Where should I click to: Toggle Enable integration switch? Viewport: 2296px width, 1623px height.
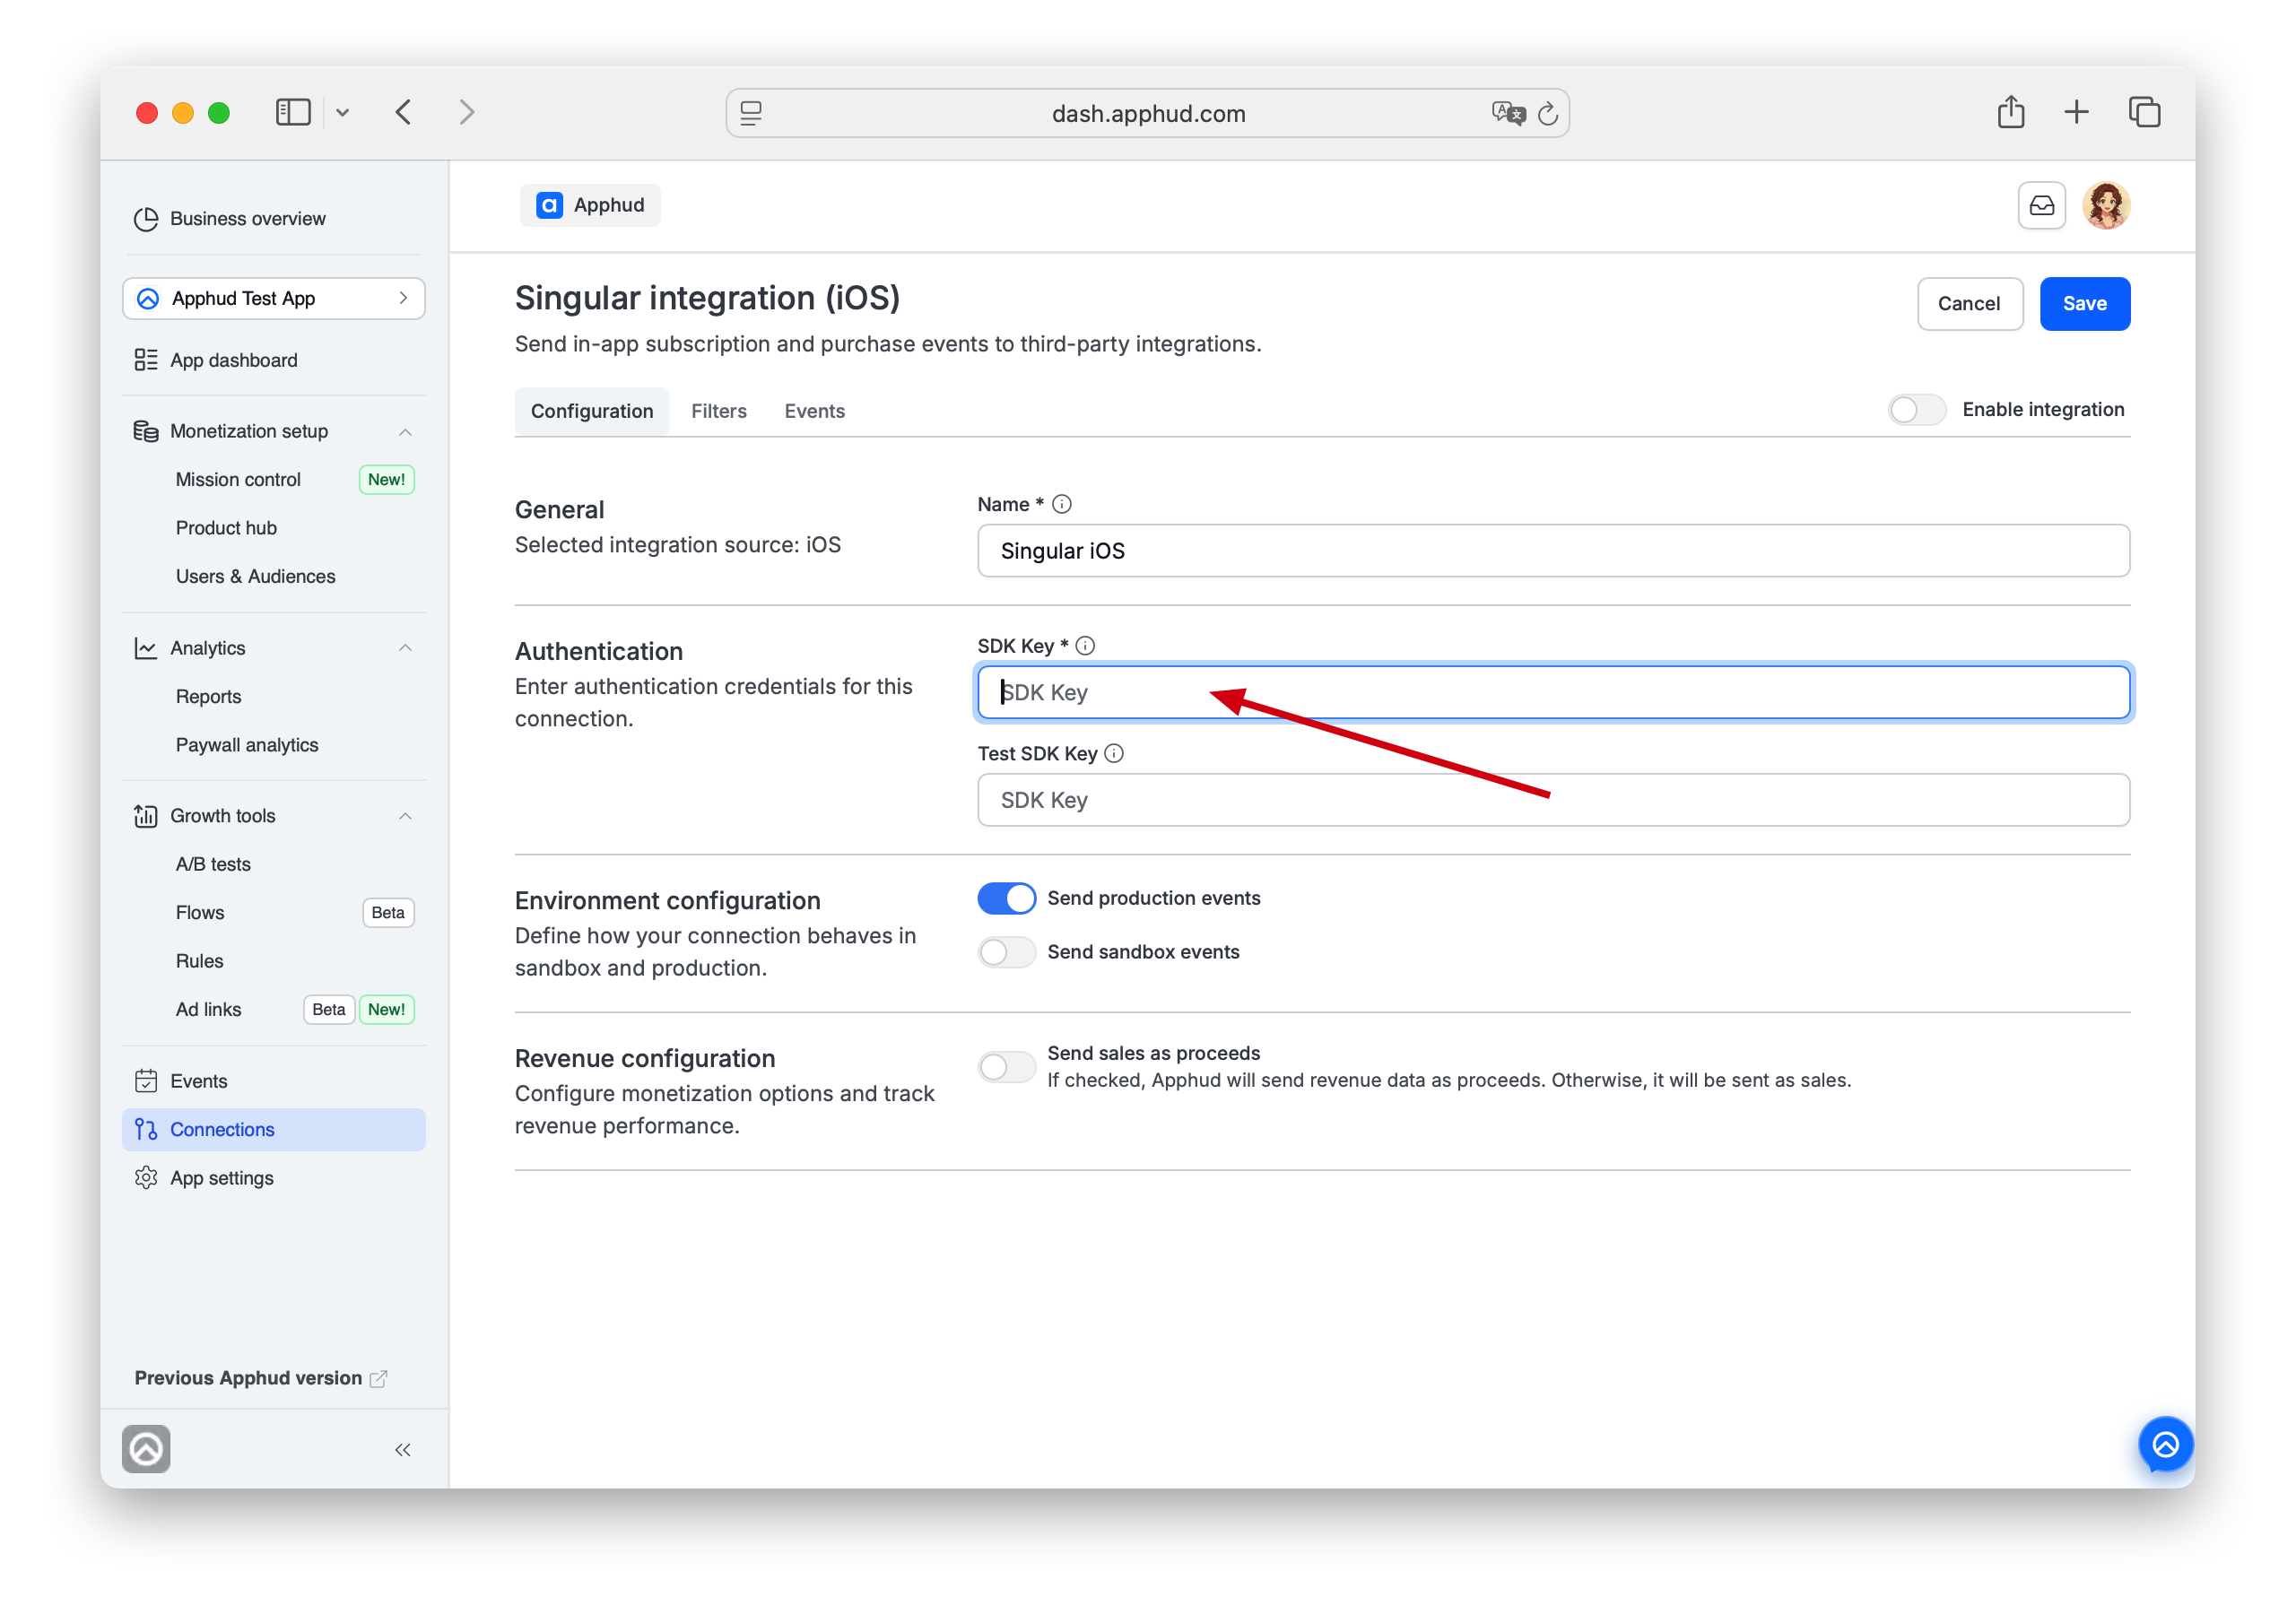1916,409
